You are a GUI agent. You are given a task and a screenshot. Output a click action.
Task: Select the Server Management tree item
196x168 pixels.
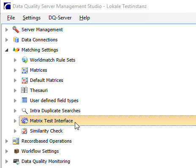click(42, 30)
